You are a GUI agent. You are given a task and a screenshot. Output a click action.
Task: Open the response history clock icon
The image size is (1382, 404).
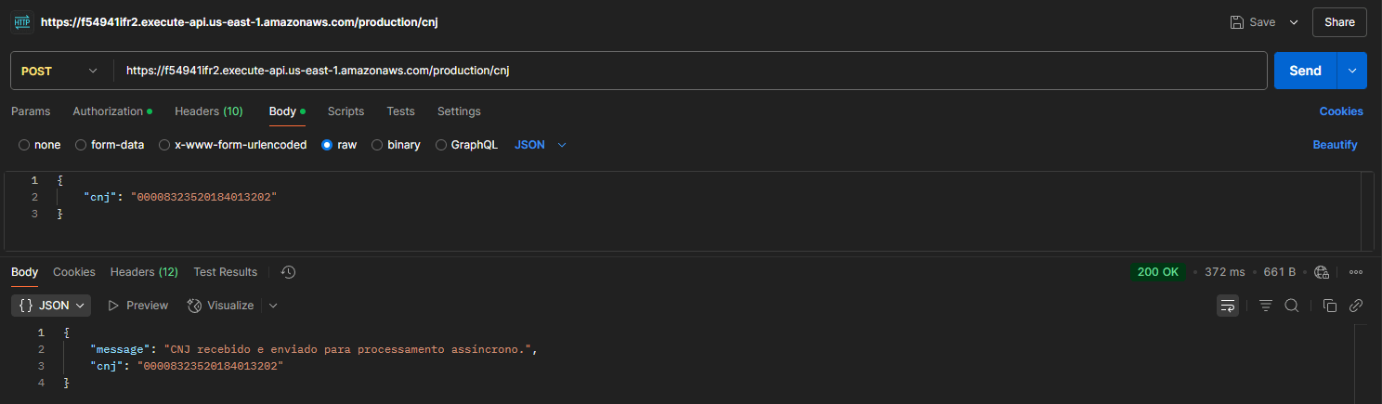[288, 272]
